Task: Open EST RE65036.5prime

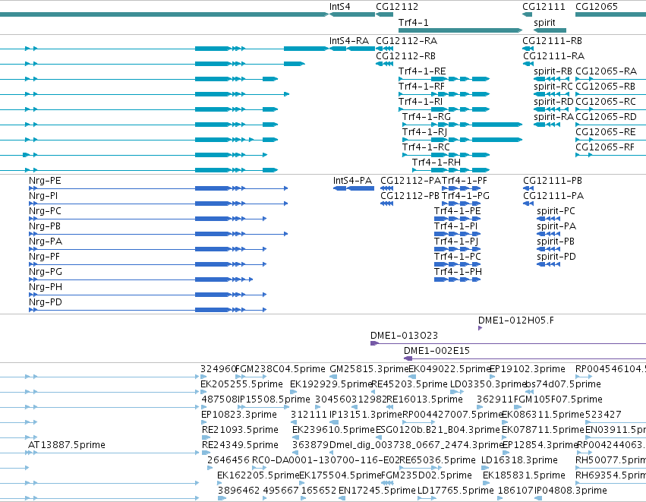Action: click(x=437, y=461)
